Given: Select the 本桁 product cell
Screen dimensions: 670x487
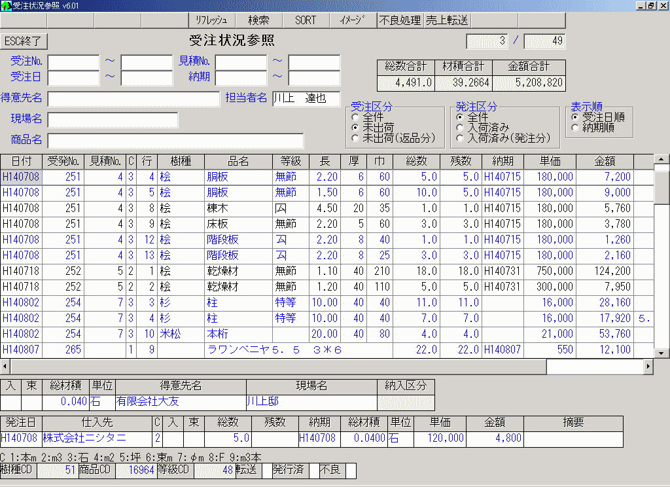Looking at the screenshot, I should click(x=238, y=334).
